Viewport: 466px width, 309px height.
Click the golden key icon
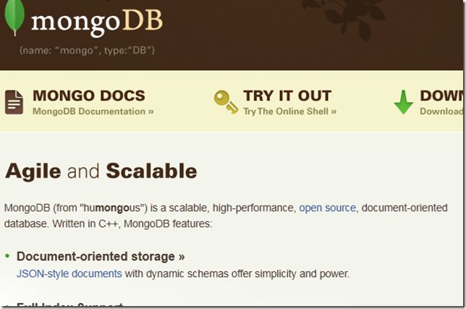point(226,102)
